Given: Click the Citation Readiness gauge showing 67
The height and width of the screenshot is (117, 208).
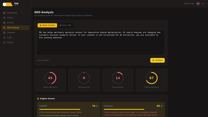Looking at the screenshot, I should [x=152, y=78].
